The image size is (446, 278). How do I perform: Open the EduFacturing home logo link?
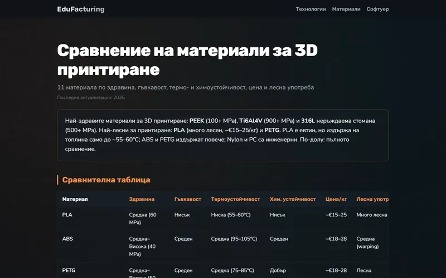(x=81, y=9)
